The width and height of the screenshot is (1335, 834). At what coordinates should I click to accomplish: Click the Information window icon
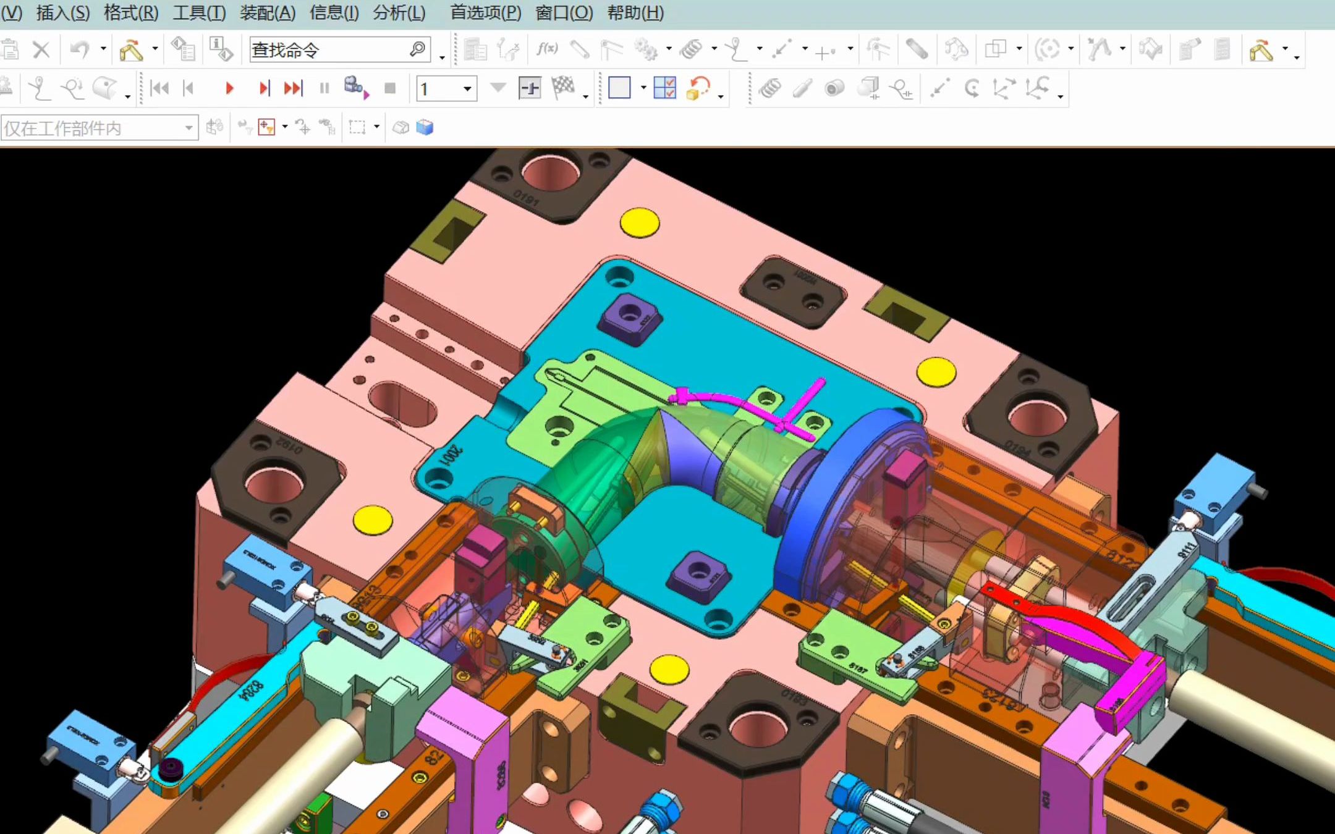[x=221, y=49]
